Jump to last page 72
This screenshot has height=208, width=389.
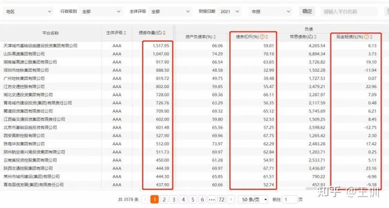[222, 199]
